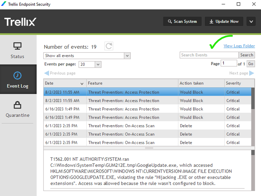Open Quarantine via the lock icon

17,105
